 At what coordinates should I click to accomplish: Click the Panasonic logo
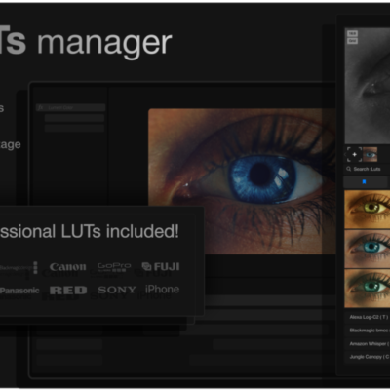pyautogui.click(x=19, y=291)
